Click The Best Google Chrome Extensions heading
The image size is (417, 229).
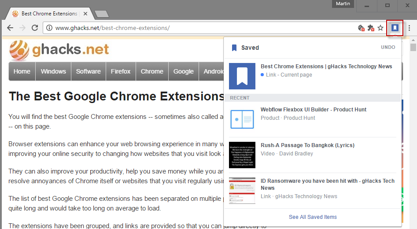coord(116,96)
